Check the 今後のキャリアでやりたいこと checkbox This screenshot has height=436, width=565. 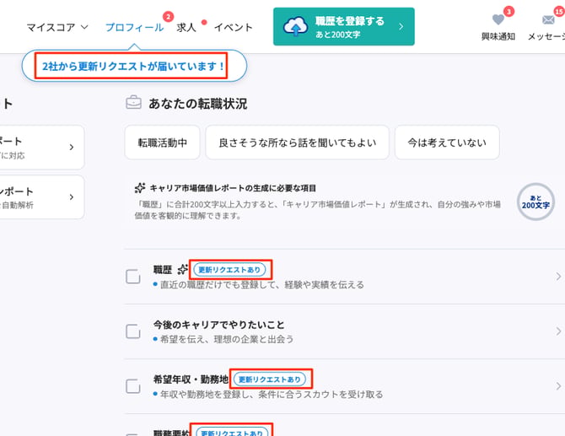(x=133, y=331)
